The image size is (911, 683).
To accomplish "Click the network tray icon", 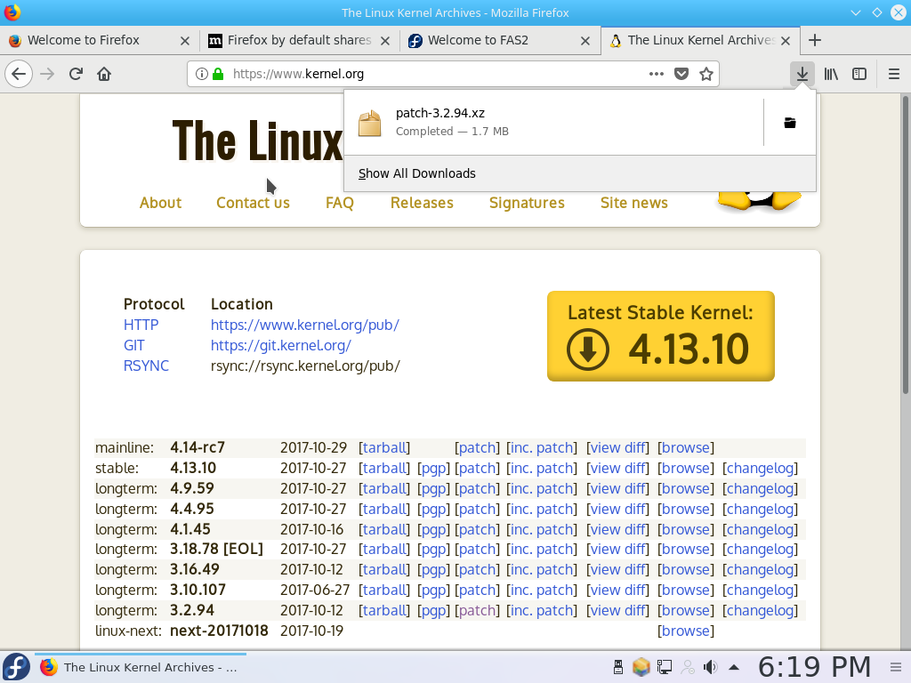I will click(664, 667).
